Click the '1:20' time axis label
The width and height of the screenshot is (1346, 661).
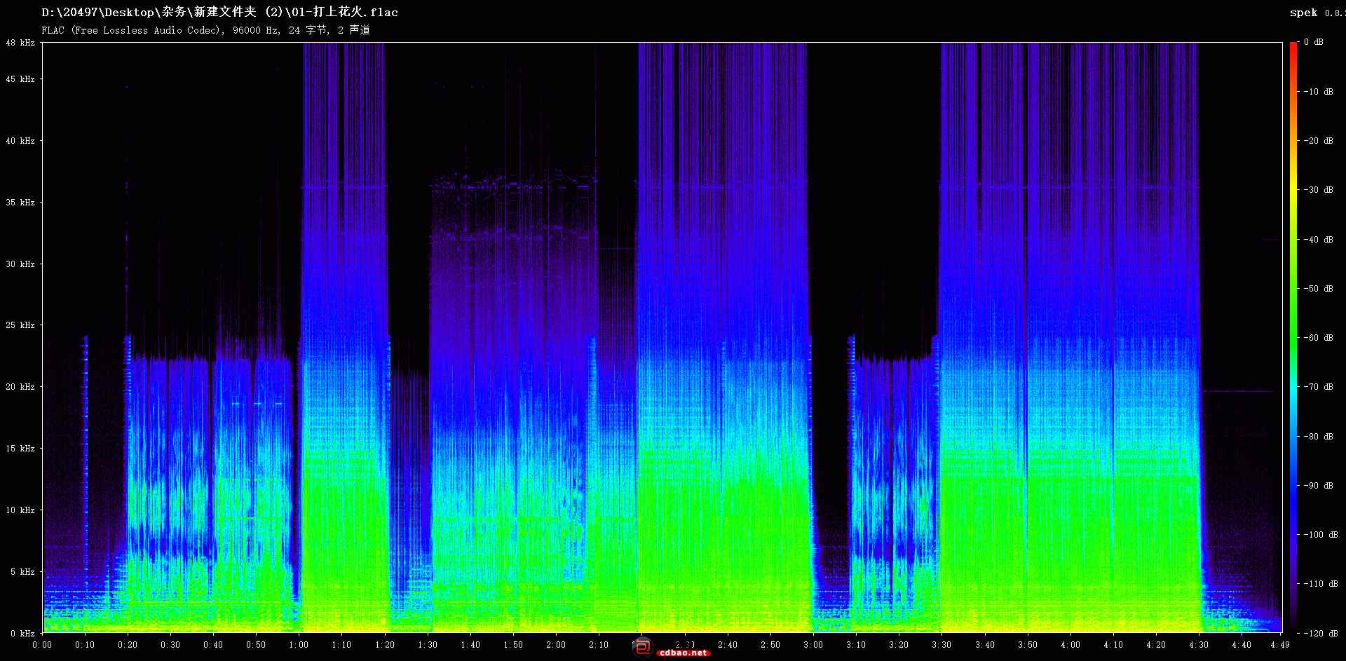coord(385,645)
